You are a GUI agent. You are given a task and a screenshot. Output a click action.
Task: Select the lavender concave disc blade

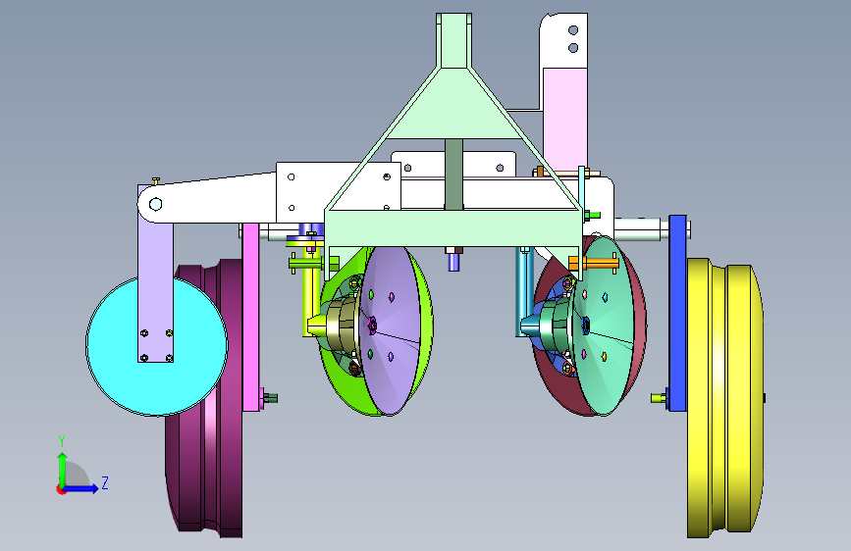tap(390, 331)
